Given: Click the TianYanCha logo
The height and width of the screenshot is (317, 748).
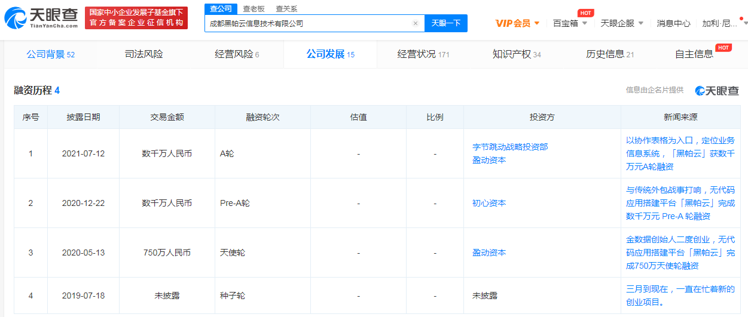Looking at the screenshot, I should coord(41,18).
